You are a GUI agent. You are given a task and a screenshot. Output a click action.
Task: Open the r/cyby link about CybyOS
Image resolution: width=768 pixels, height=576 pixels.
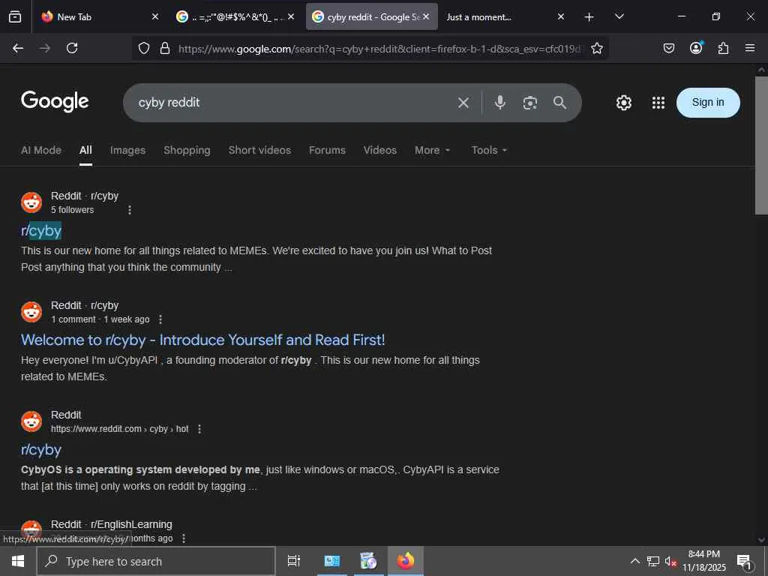41,450
